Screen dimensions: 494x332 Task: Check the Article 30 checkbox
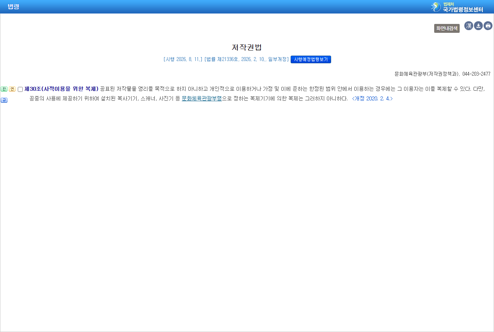pos(20,89)
